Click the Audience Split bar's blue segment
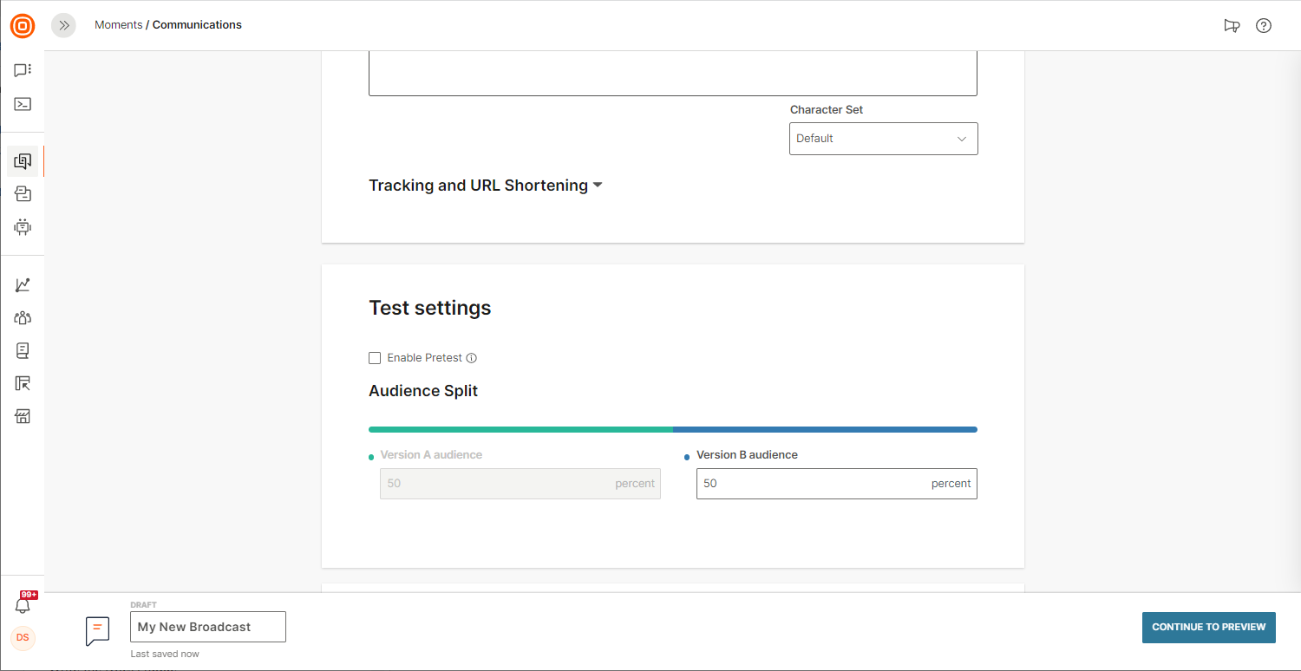Viewport: 1301px width, 671px height. tap(824, 429)
